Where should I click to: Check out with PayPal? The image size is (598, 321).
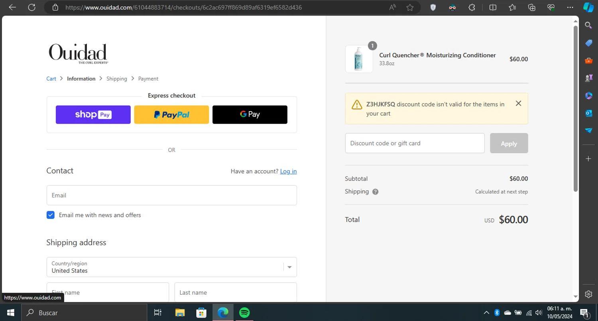click(x=171, y=115)
